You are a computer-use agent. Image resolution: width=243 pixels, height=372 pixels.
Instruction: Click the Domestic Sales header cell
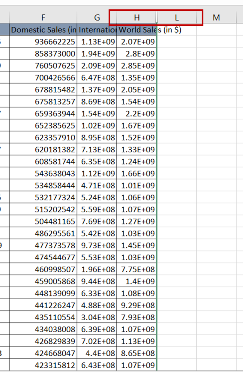(x=43, y=30)
